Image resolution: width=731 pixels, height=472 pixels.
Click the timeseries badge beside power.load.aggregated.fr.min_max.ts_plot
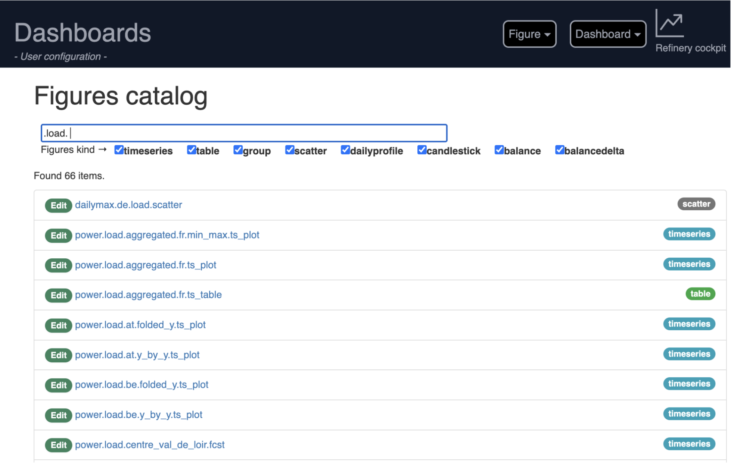pyautogui.click(x=689, y=234)
